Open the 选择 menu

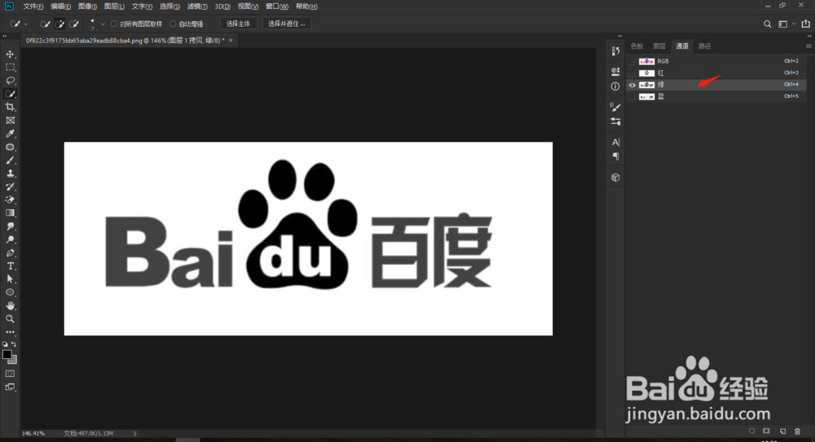[170, 7]
